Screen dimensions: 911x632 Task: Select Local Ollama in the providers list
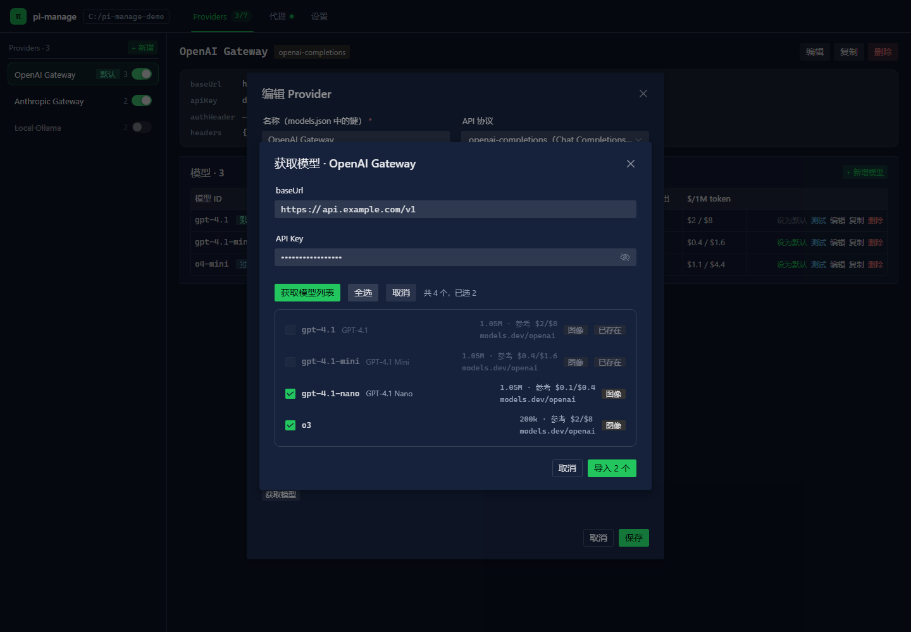pos(83,127)
